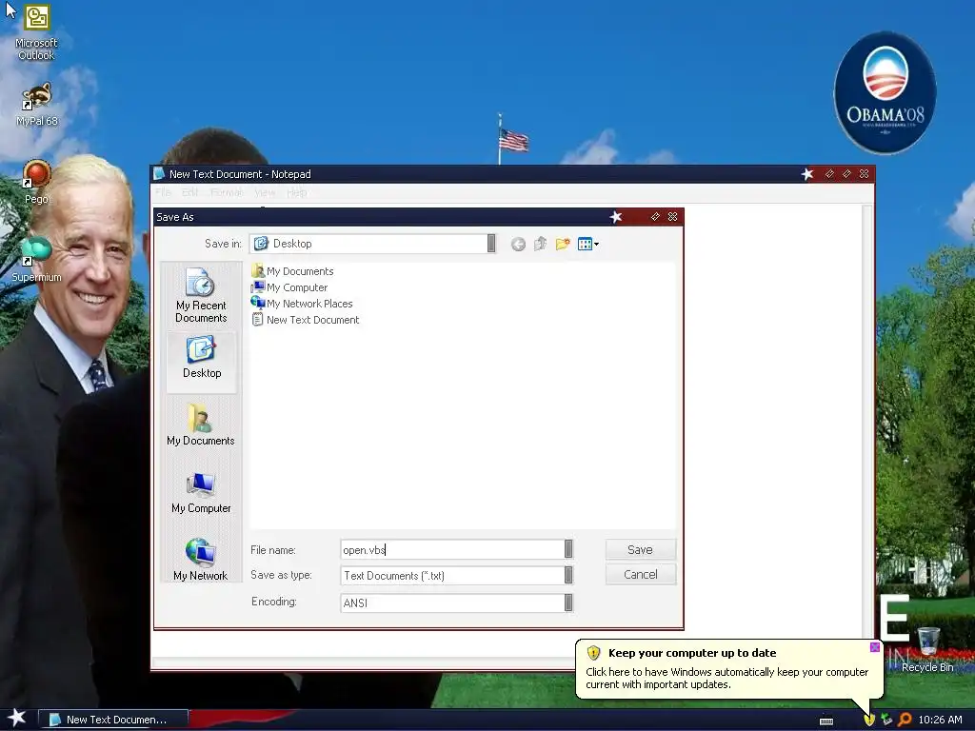
Task: Open the Edit menu in Notepad
Action: click(x=190, y=192)
